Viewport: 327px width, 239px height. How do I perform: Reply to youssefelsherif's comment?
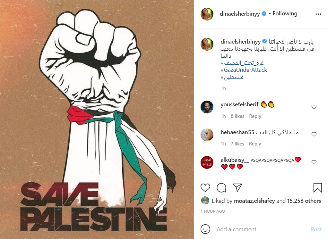pyautogui.click(x=255, y=116)
